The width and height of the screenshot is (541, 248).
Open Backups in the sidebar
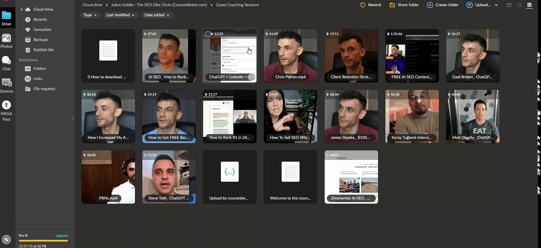[37, 40]
